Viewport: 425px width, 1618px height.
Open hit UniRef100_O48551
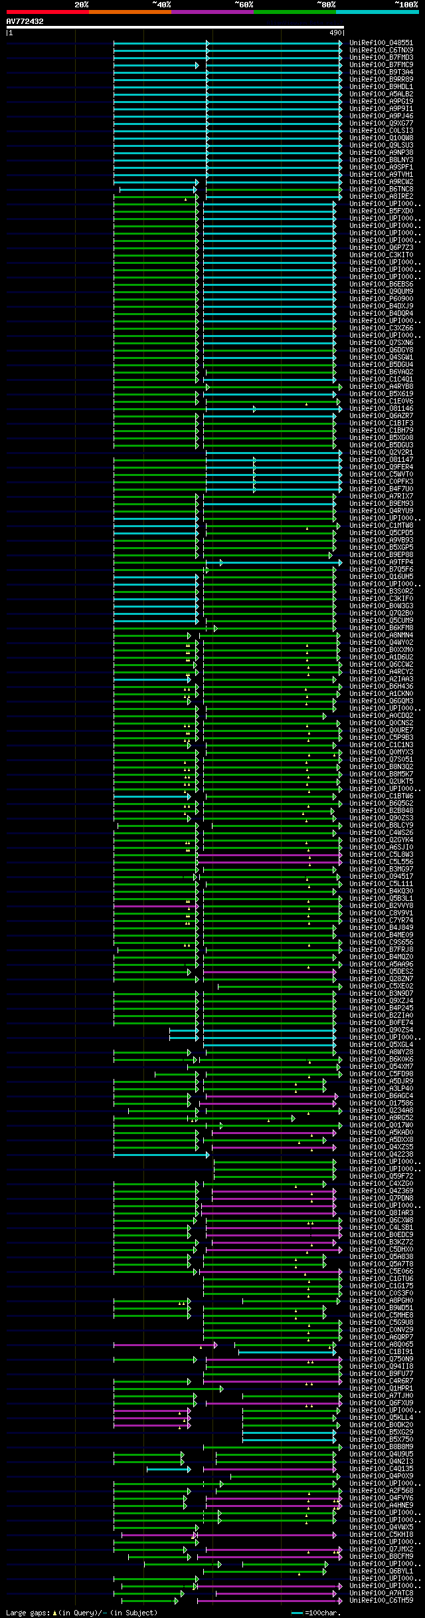click(381, 43)
